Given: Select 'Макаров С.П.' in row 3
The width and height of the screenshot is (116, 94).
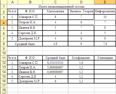Looking at the screenshot, I should point(30,17).
